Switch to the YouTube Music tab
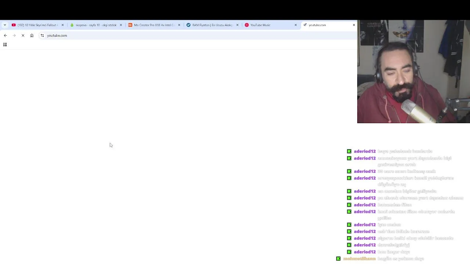Screen dimensions: 470x264 click(271, 25)
